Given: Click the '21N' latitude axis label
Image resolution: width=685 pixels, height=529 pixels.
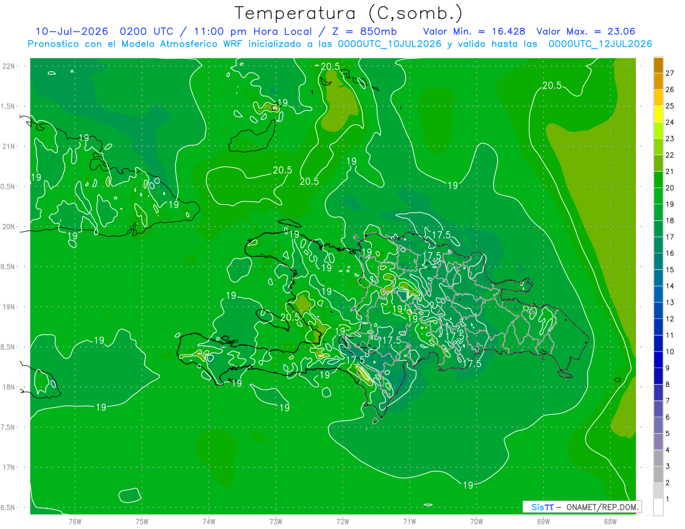Looking at the screenshot, I should pyautogui.click(x=10, y=146).
